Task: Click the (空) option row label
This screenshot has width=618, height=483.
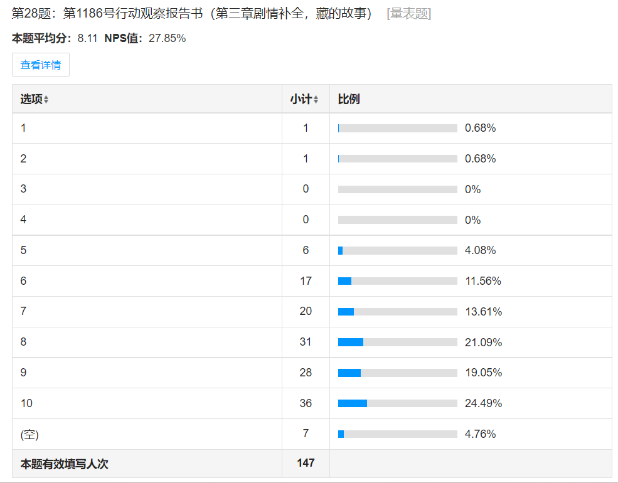Action: pos(30,434)
